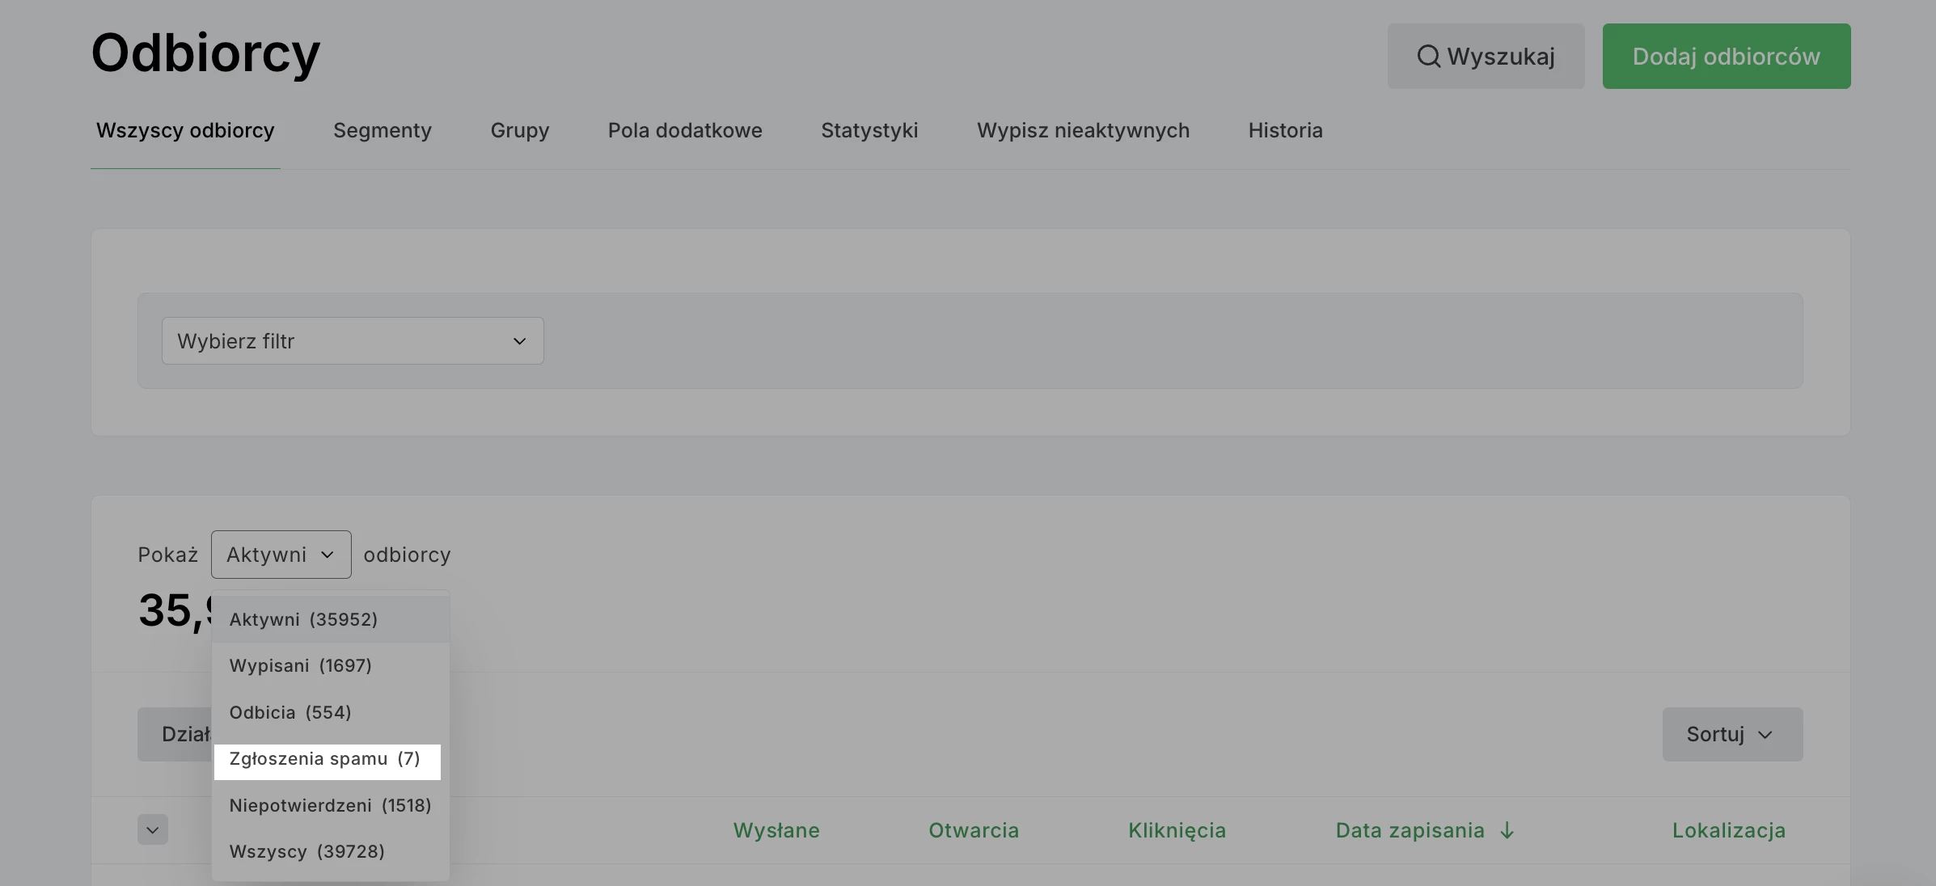The image size is (1936, 886).
Task: Expand the select-all chevron in table header
Action: point(152,829)
